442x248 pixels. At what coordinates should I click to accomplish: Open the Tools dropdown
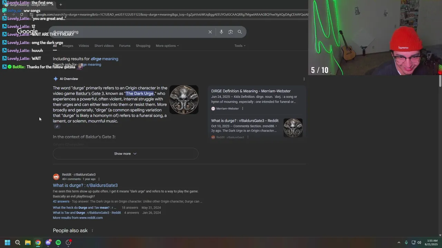pyautogui.click(x=240, y=46)
